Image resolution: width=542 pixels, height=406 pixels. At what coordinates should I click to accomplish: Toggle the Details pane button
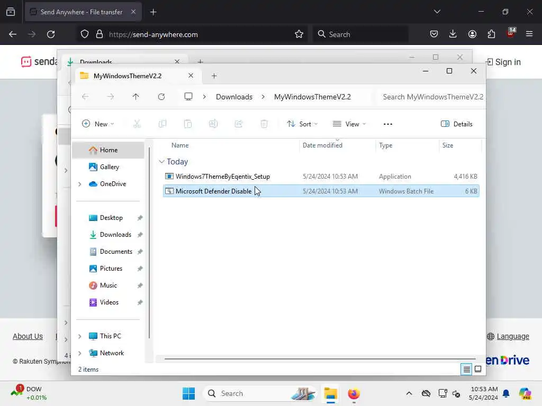pos(457,124)
